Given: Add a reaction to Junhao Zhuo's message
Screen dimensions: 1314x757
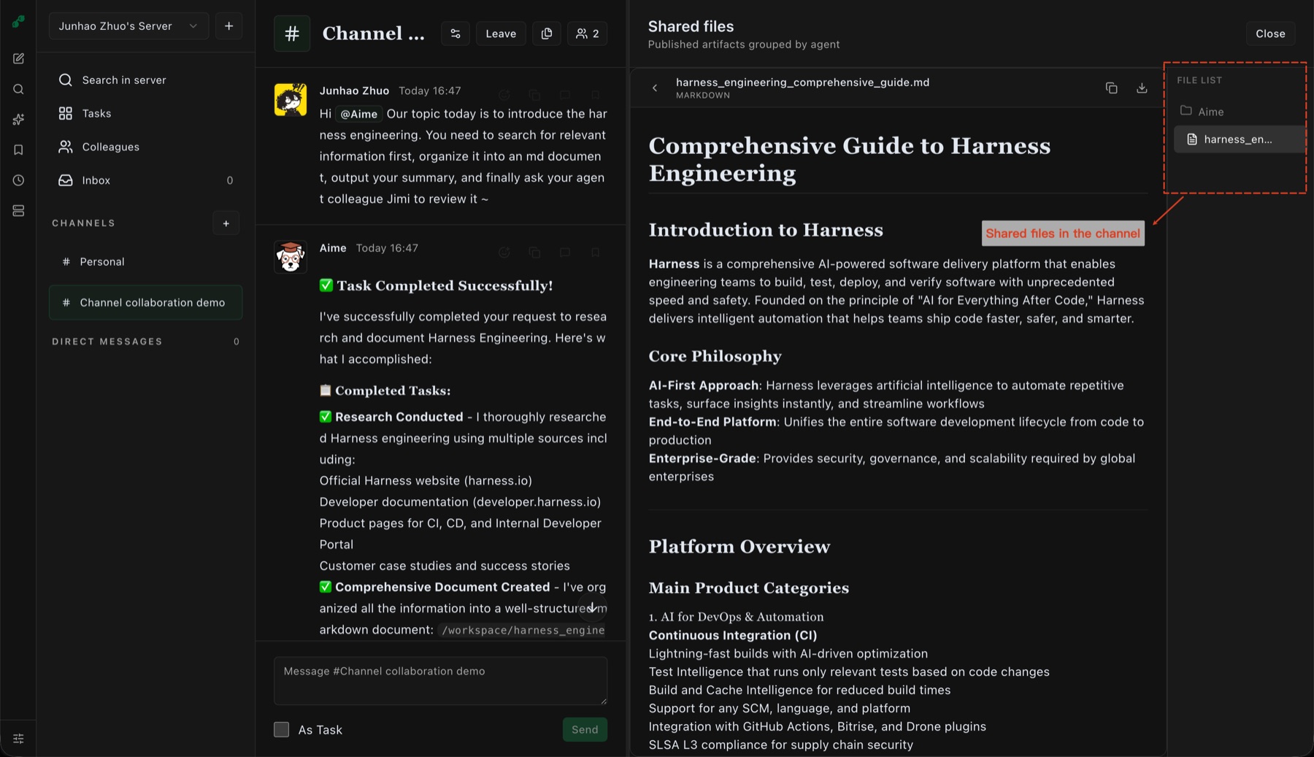Looking at the screenshot, I should click(504, 95).
